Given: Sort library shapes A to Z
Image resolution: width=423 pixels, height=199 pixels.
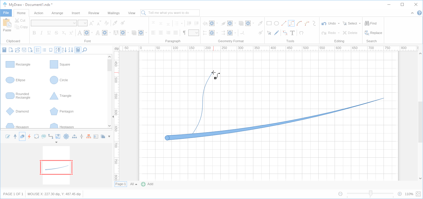Looking at the screenshot, I should point(64,50).
